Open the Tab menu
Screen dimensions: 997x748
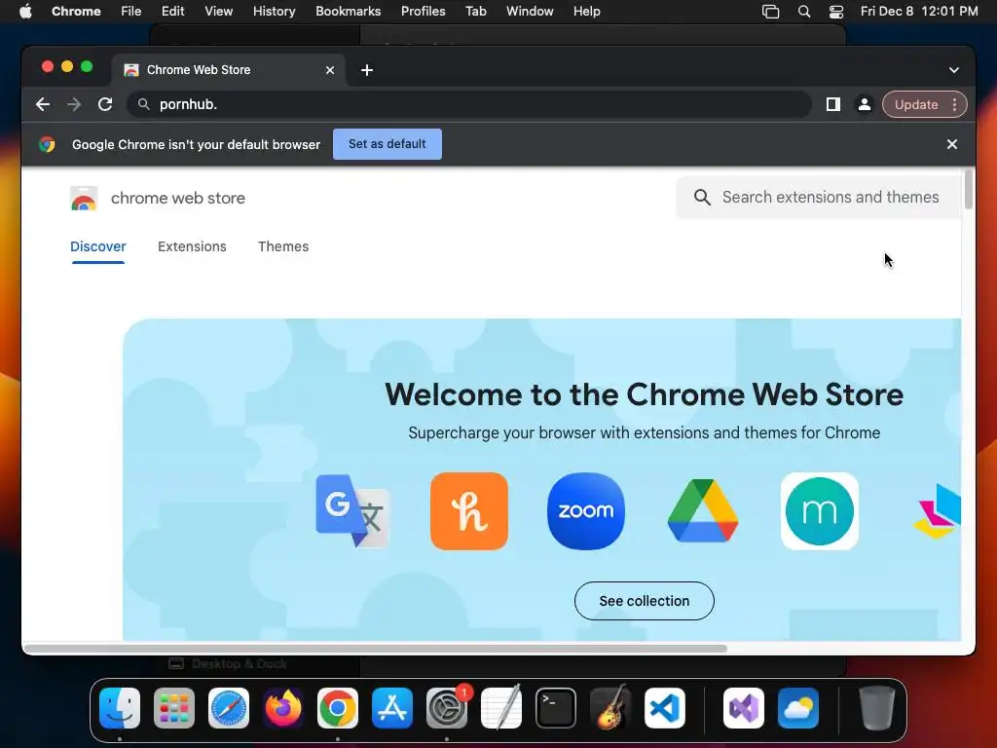pyautogui.click(x=475, y=12)
